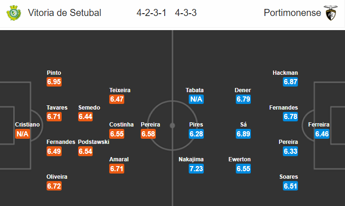Click goalkeeper Cristiano's N/A badge
Viewport: 345px width, 206px height.
(x=23, y=134)
